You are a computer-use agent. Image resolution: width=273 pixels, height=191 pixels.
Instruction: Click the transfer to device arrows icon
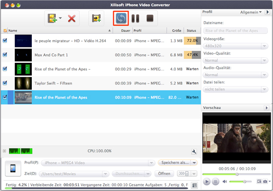click(184, 174)
